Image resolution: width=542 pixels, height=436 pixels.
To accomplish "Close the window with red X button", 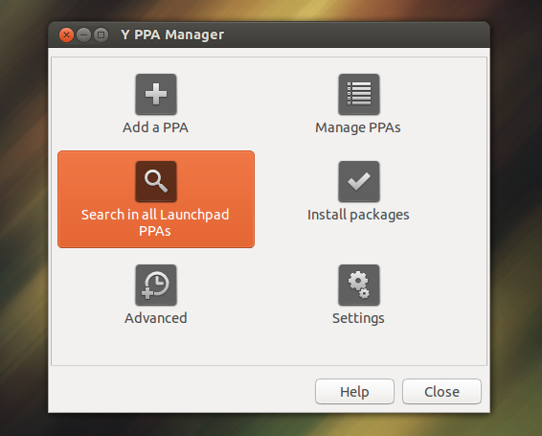I will (66, 34).
